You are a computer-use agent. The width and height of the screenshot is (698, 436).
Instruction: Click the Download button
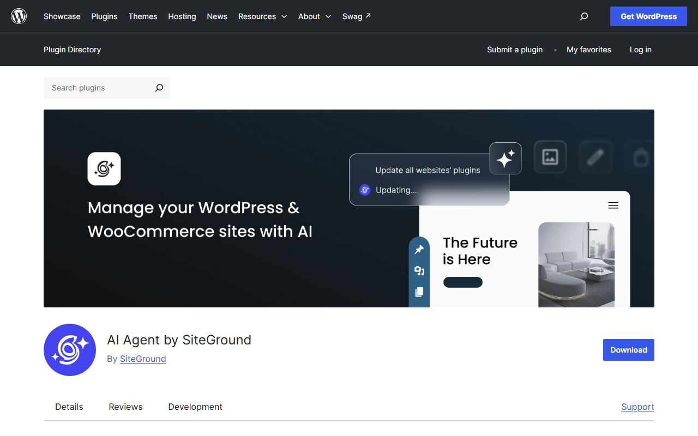pyautogui.click(x=629, y=350)
